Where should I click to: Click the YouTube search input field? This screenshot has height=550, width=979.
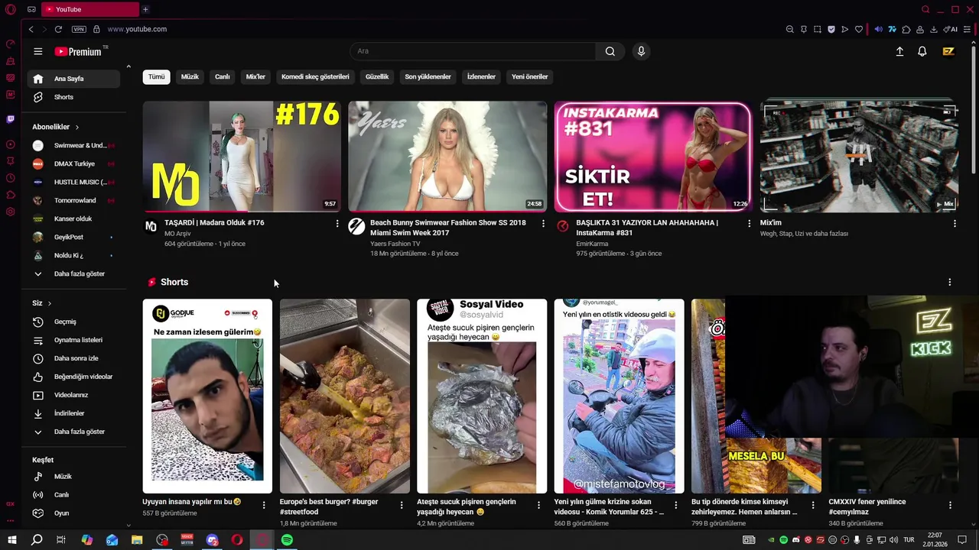tap(473, 51)
